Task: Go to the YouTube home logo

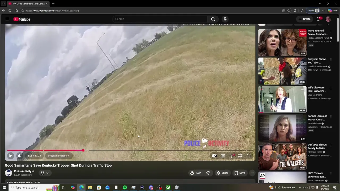Action: click(x=22, y=19)
